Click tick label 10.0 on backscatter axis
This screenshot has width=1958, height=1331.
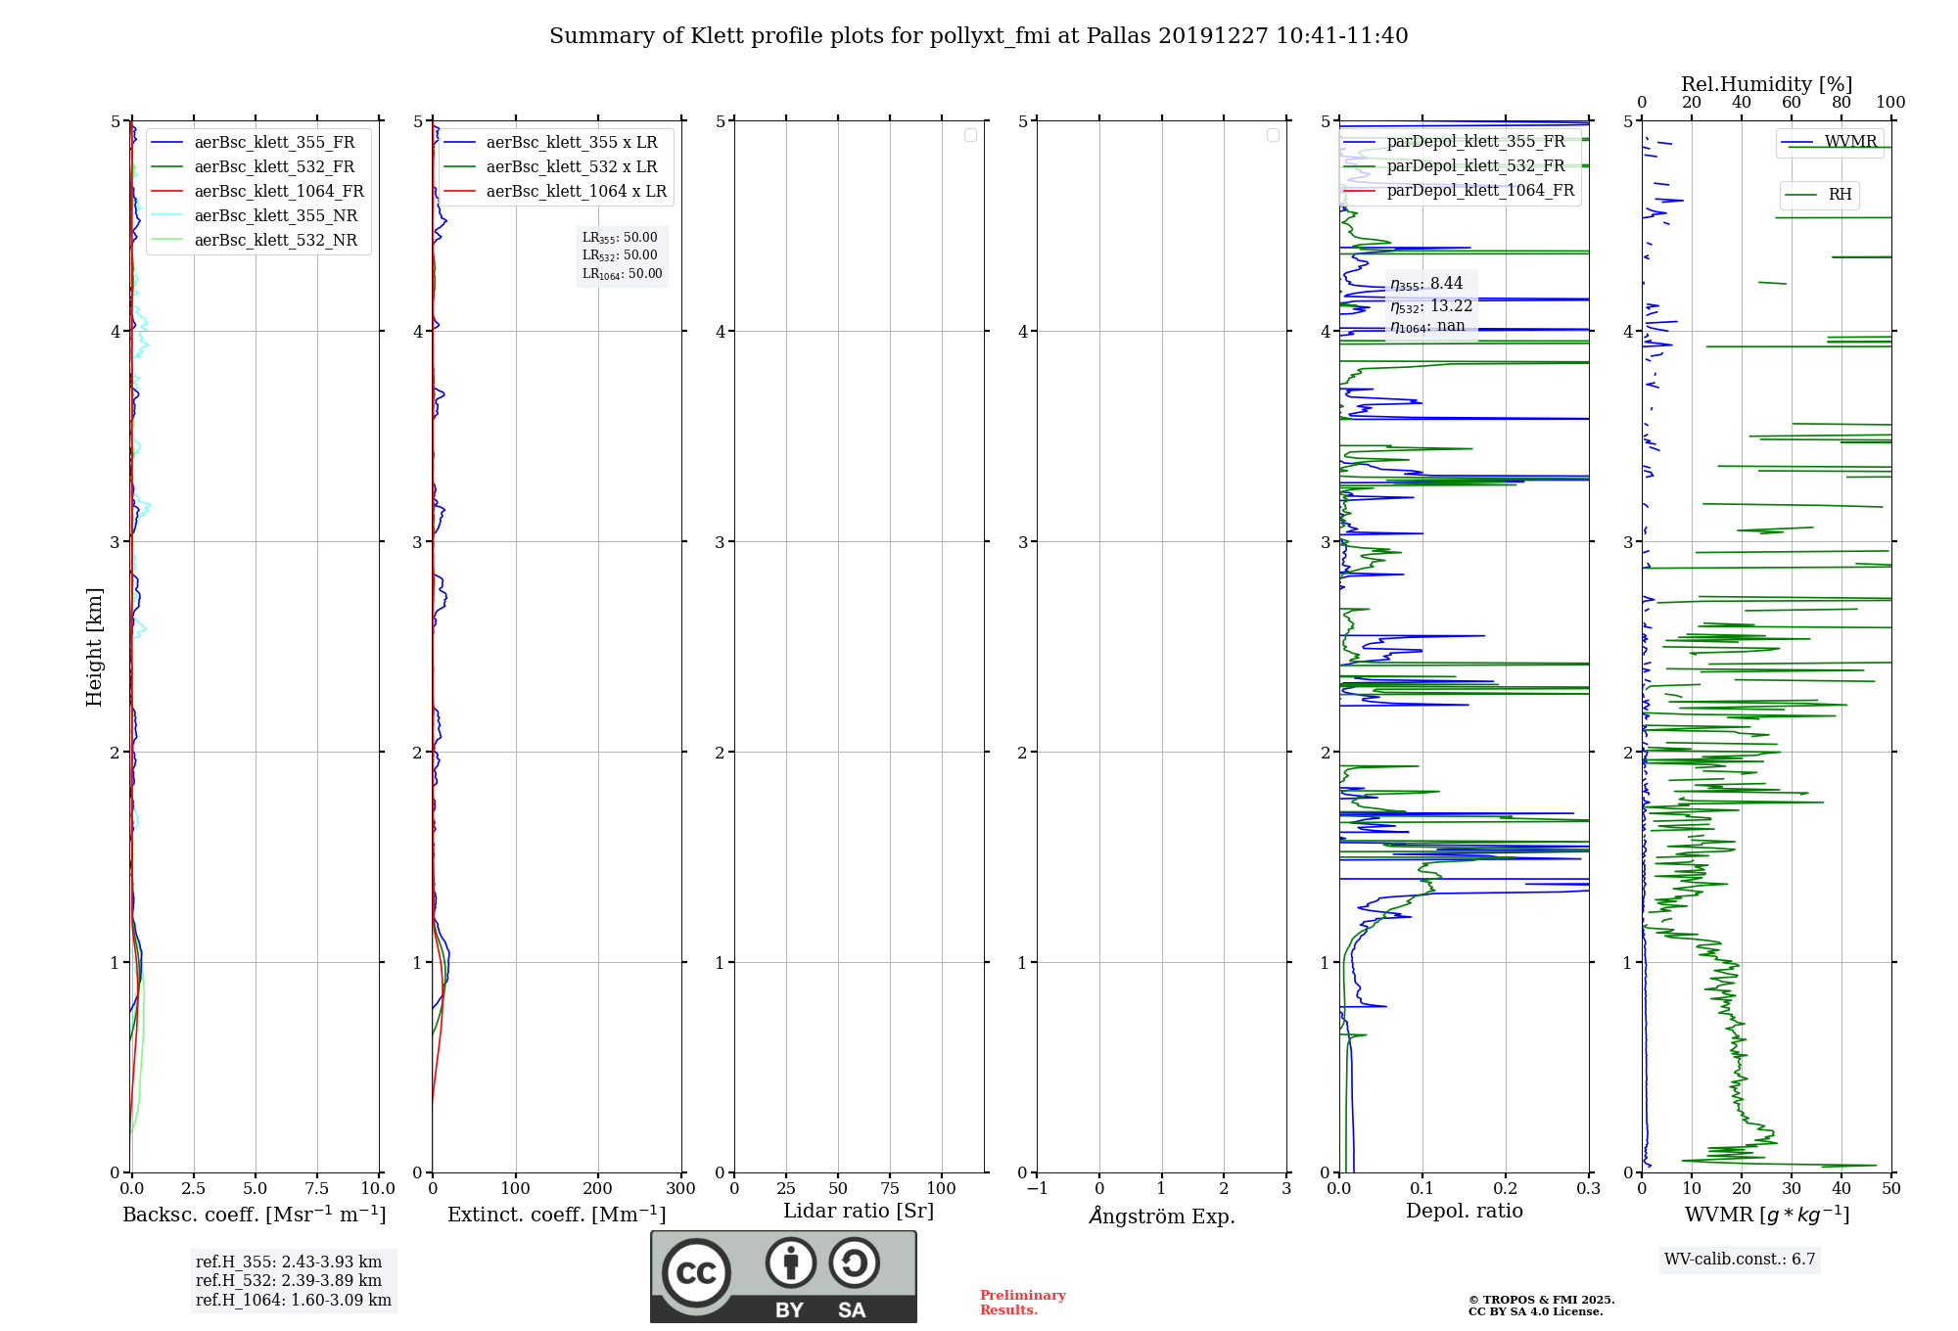pyautogui.click(x=378, y=1188)
